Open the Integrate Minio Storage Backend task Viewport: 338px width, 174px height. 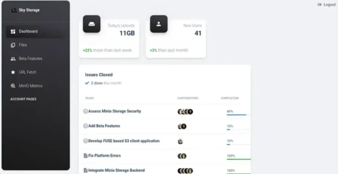(116, 170)
